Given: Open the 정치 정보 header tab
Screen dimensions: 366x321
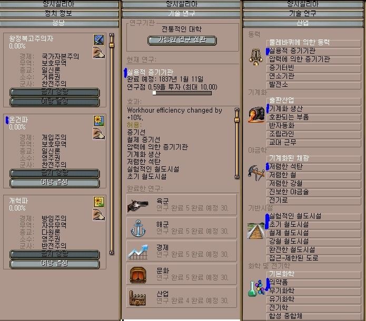Looking at the screenshot, I should [60, 14].
